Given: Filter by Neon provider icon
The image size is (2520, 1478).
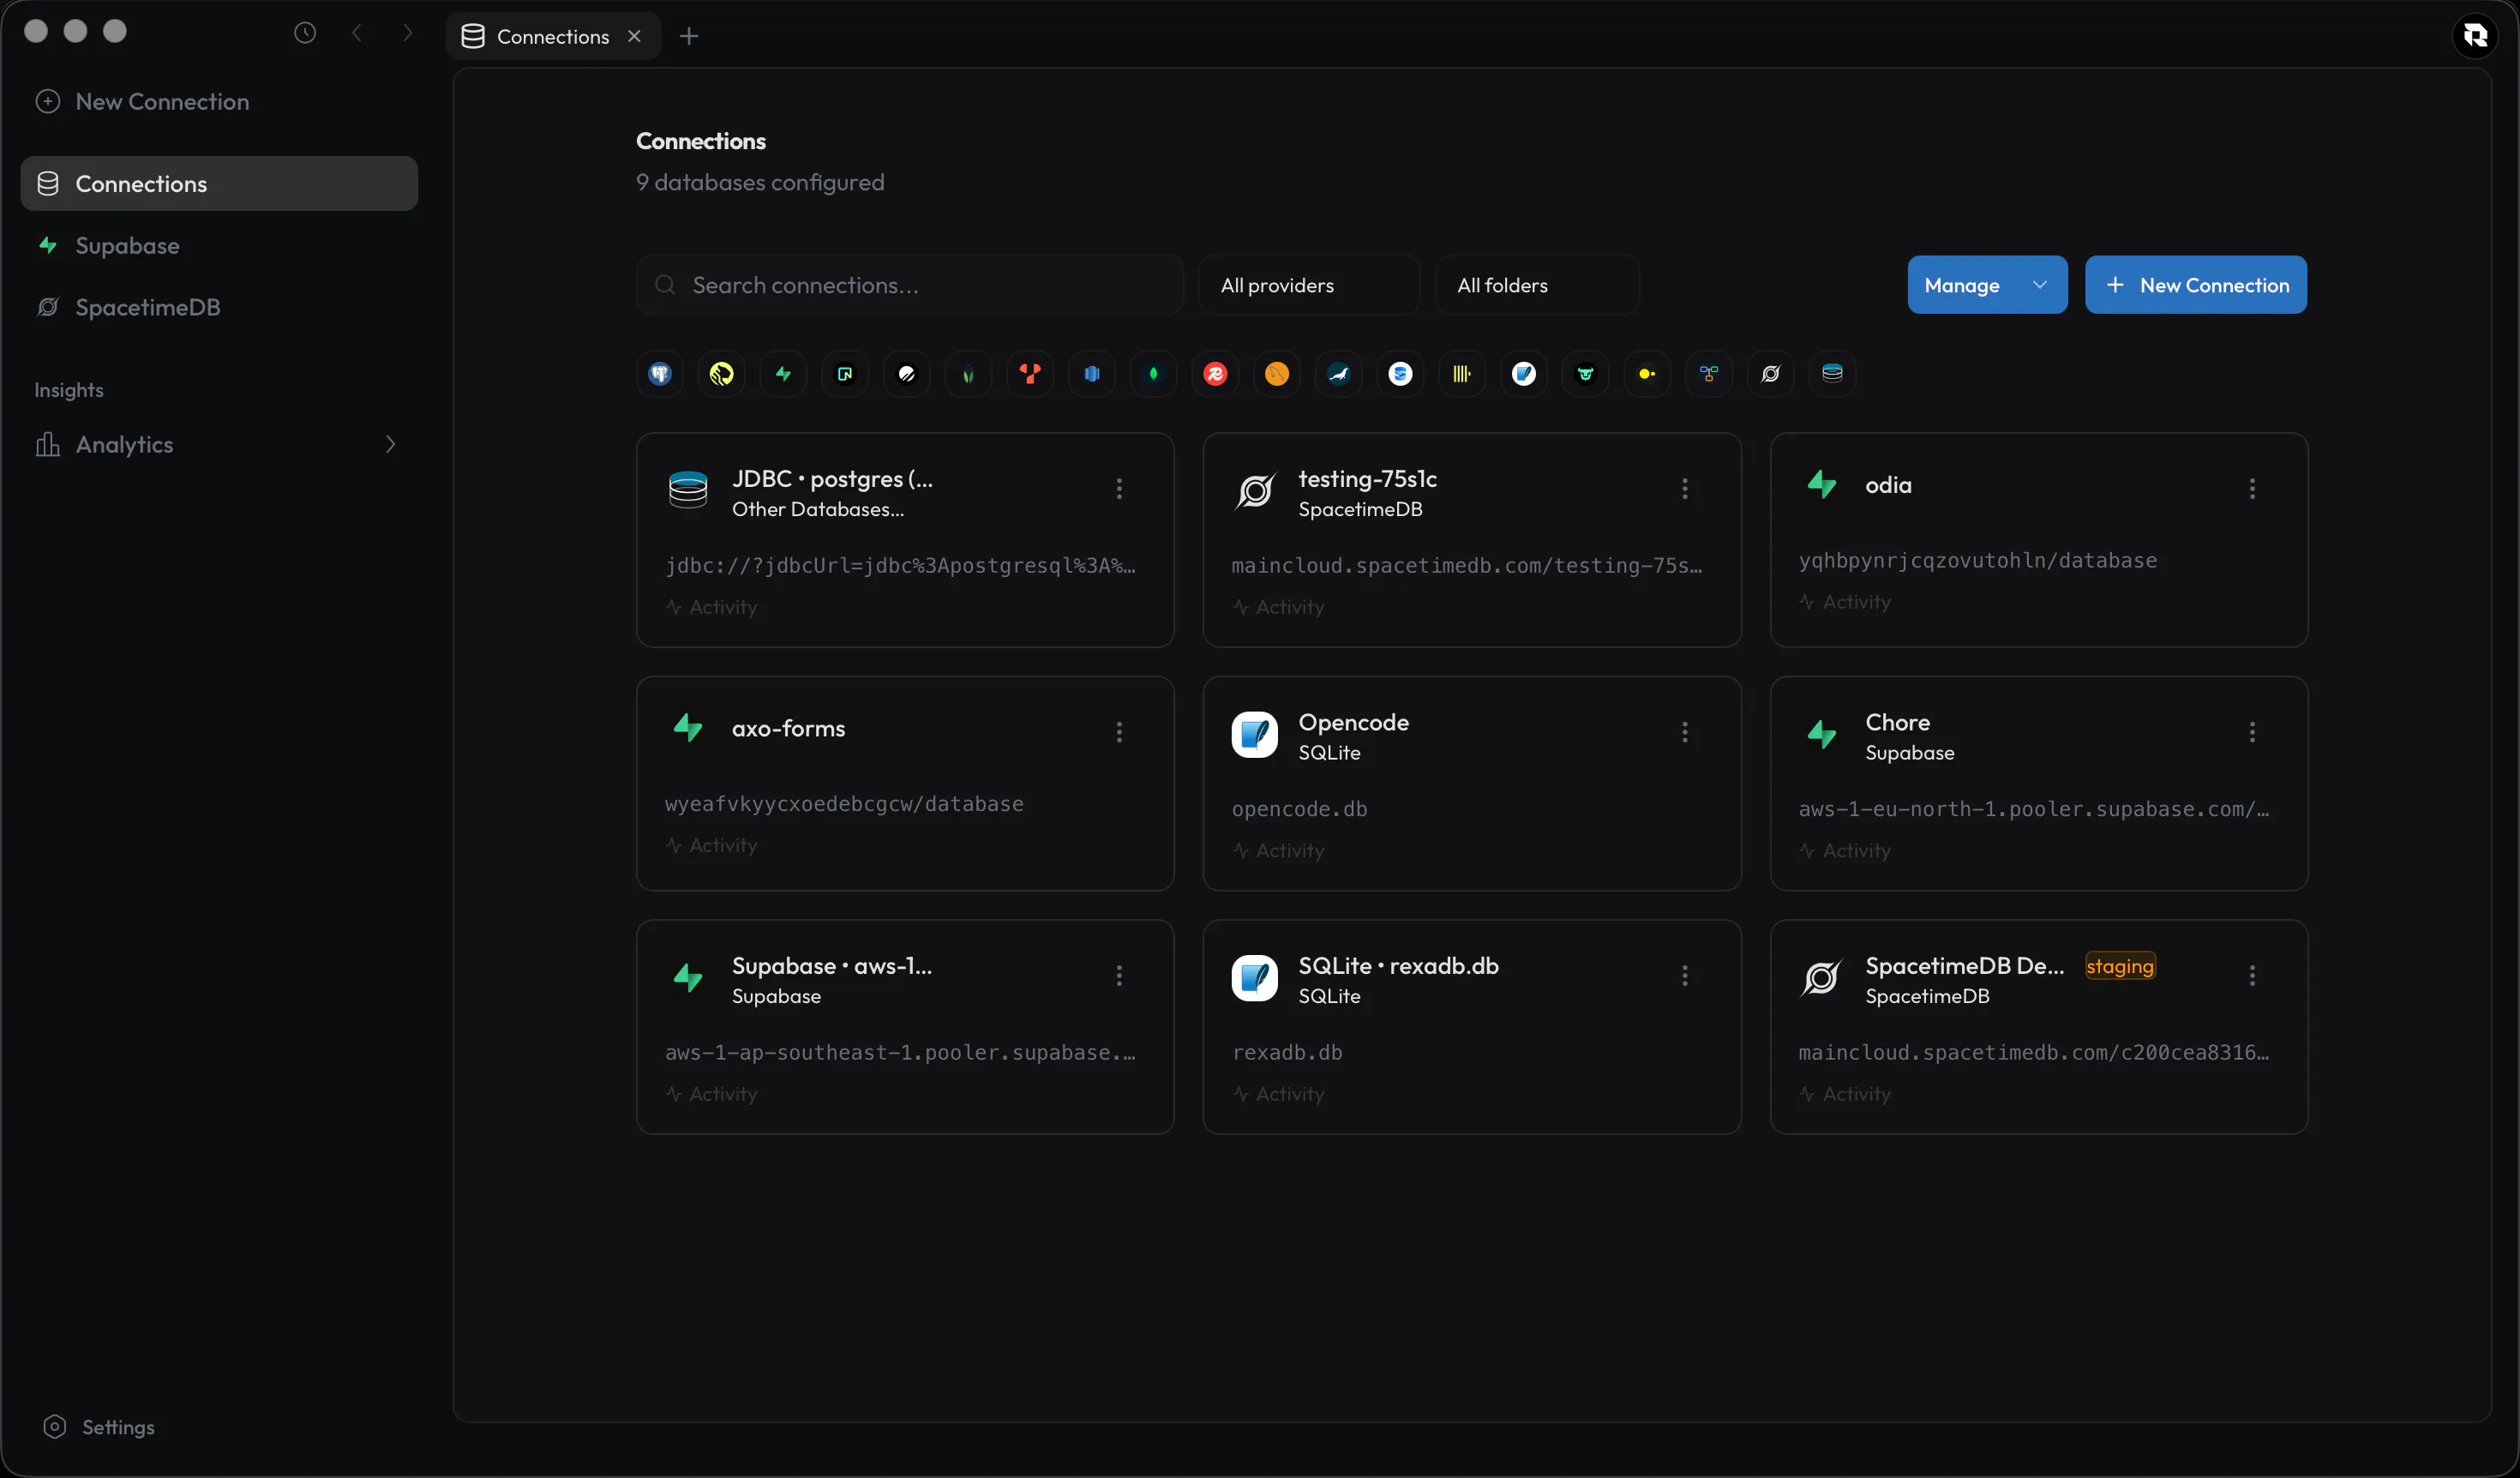Looking at the screenshot, I should click(x=845, y=374).
